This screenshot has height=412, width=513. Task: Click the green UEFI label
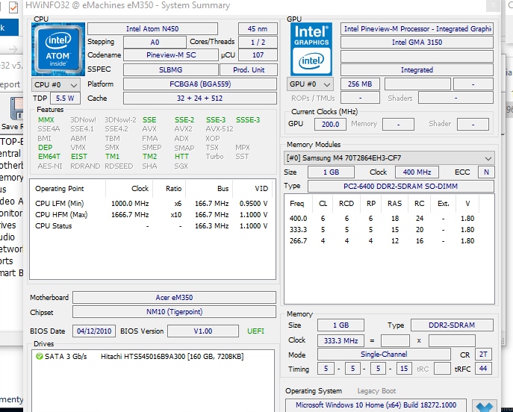(255, 331)
